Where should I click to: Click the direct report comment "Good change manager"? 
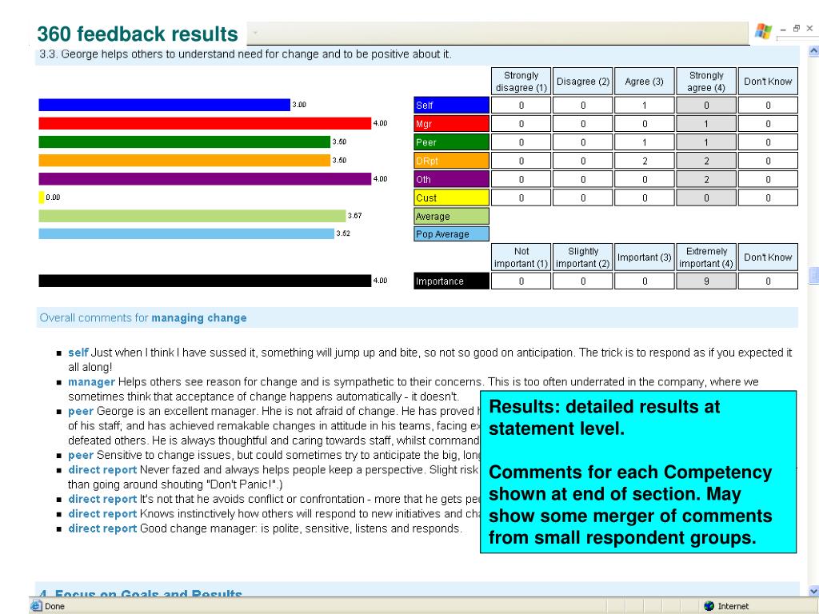266,528
